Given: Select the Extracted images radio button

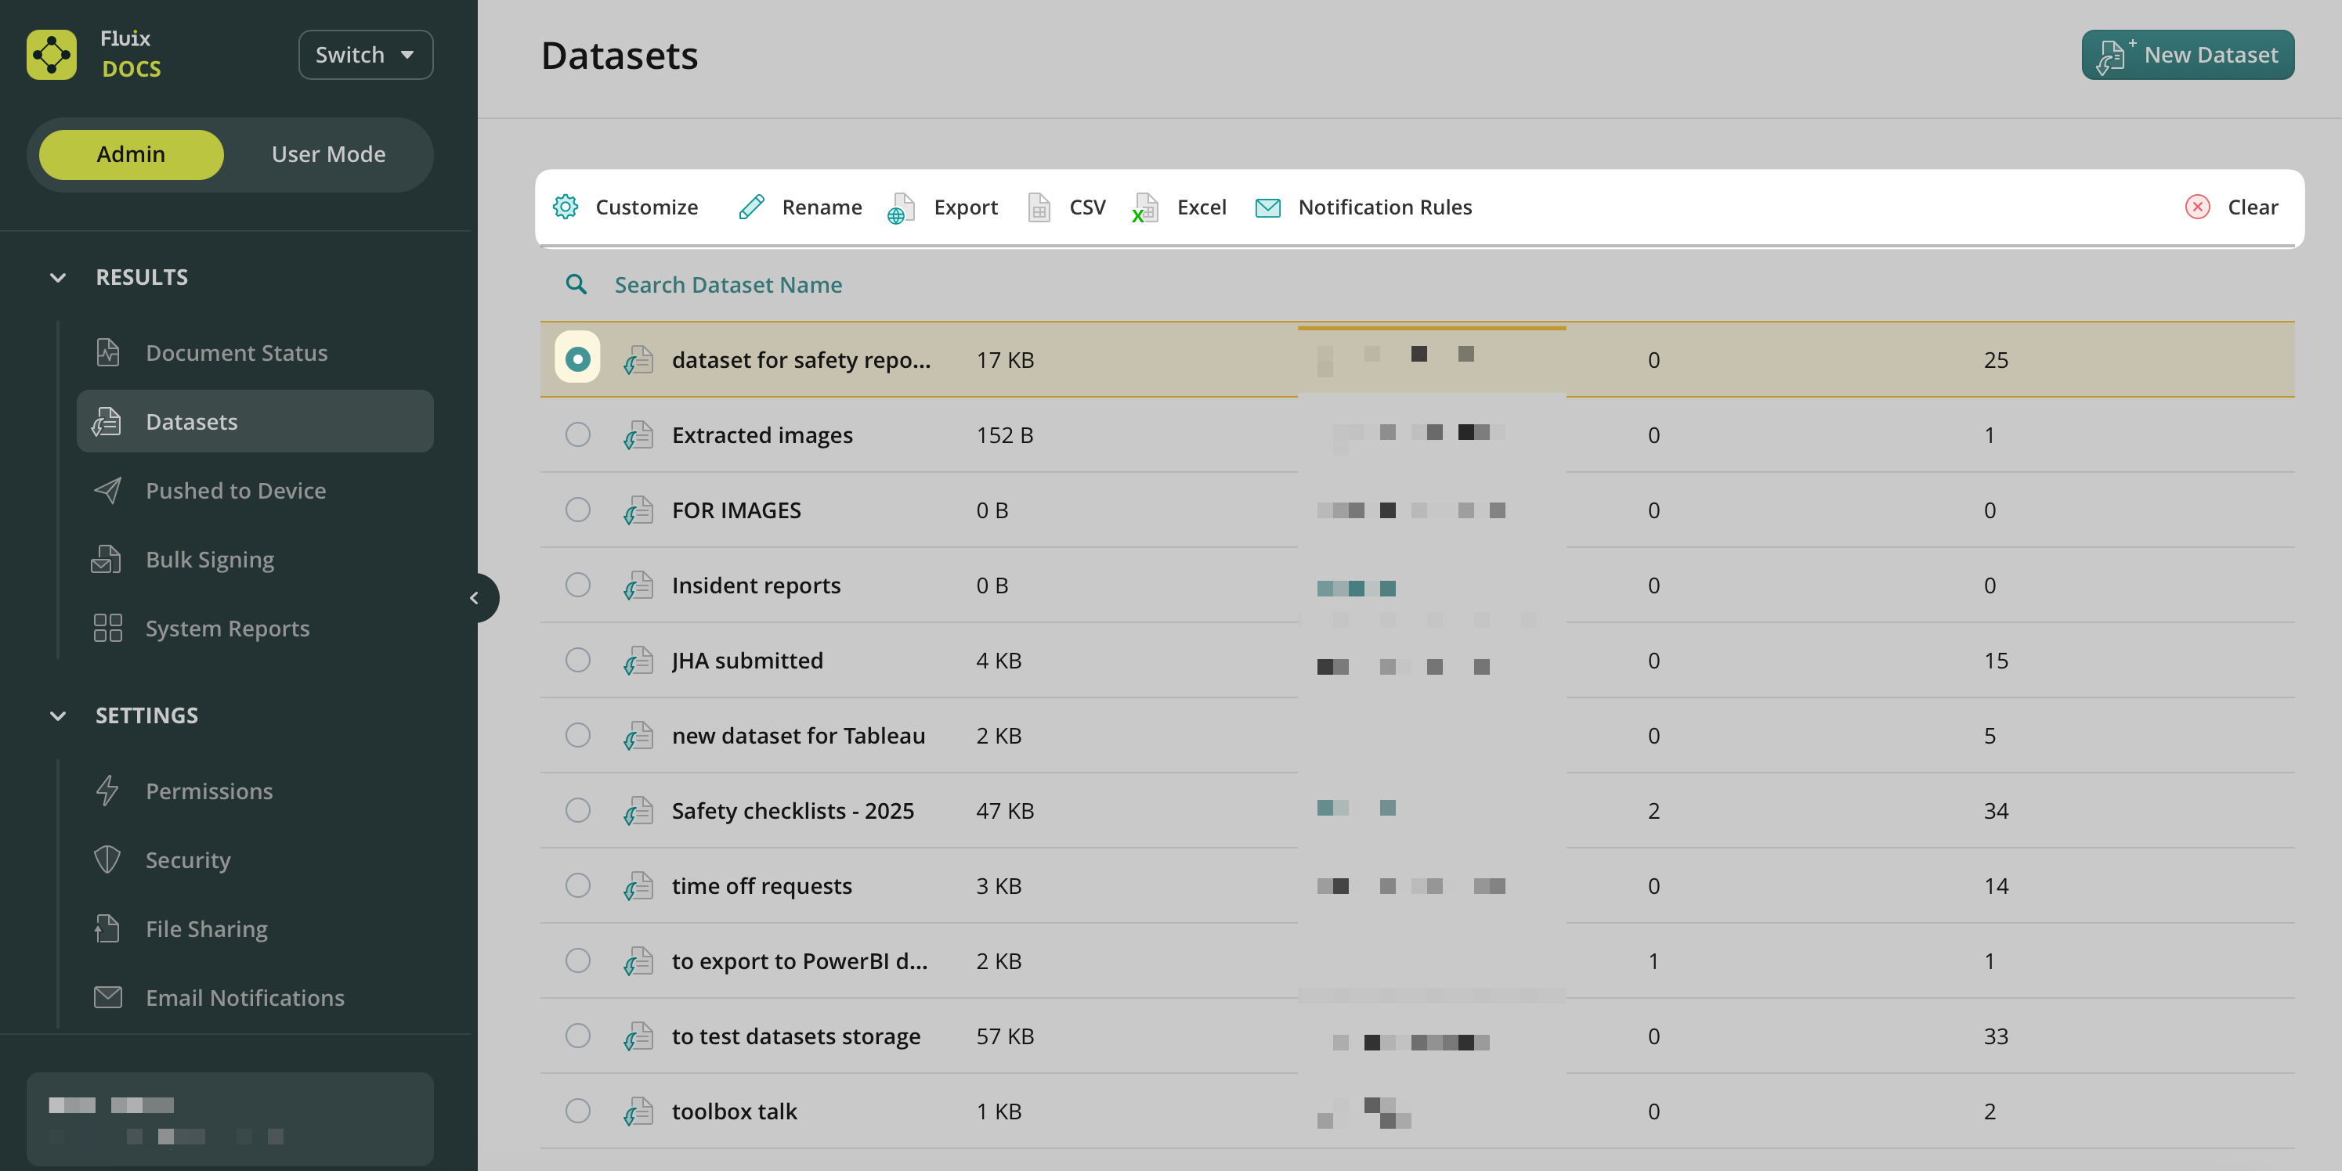Looking at the screenshot, I should 577,435.
